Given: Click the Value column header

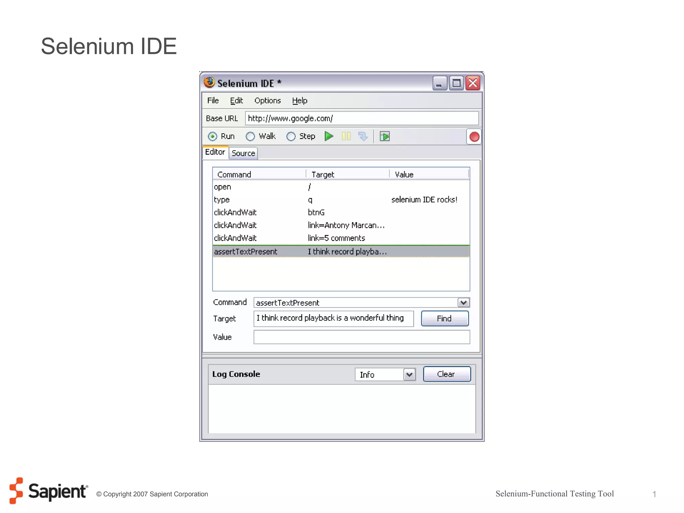Looking at the screenshot, I should [430, 174].
